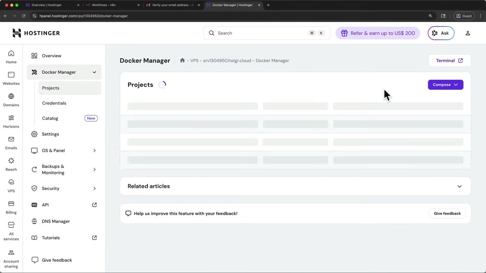Viewport: 486px width, 273px height.
Task: Click the New badge beside Catalog
Action: [x=91, y=118]
